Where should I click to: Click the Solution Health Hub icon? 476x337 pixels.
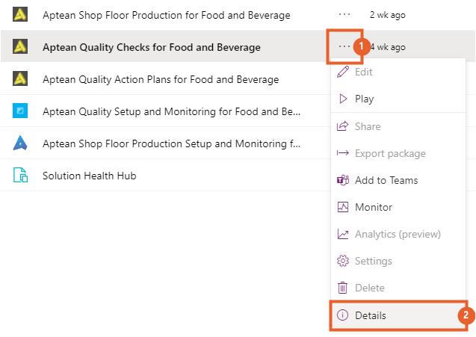pos(21,176)
